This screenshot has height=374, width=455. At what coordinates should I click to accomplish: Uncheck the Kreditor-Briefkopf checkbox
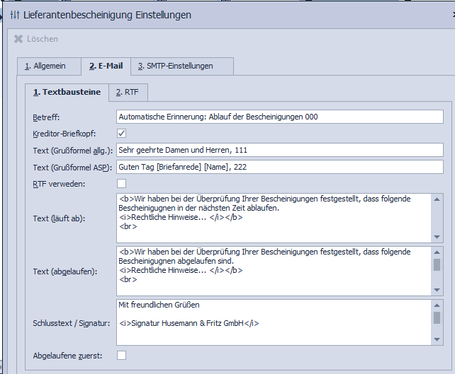tap(121, 133)
